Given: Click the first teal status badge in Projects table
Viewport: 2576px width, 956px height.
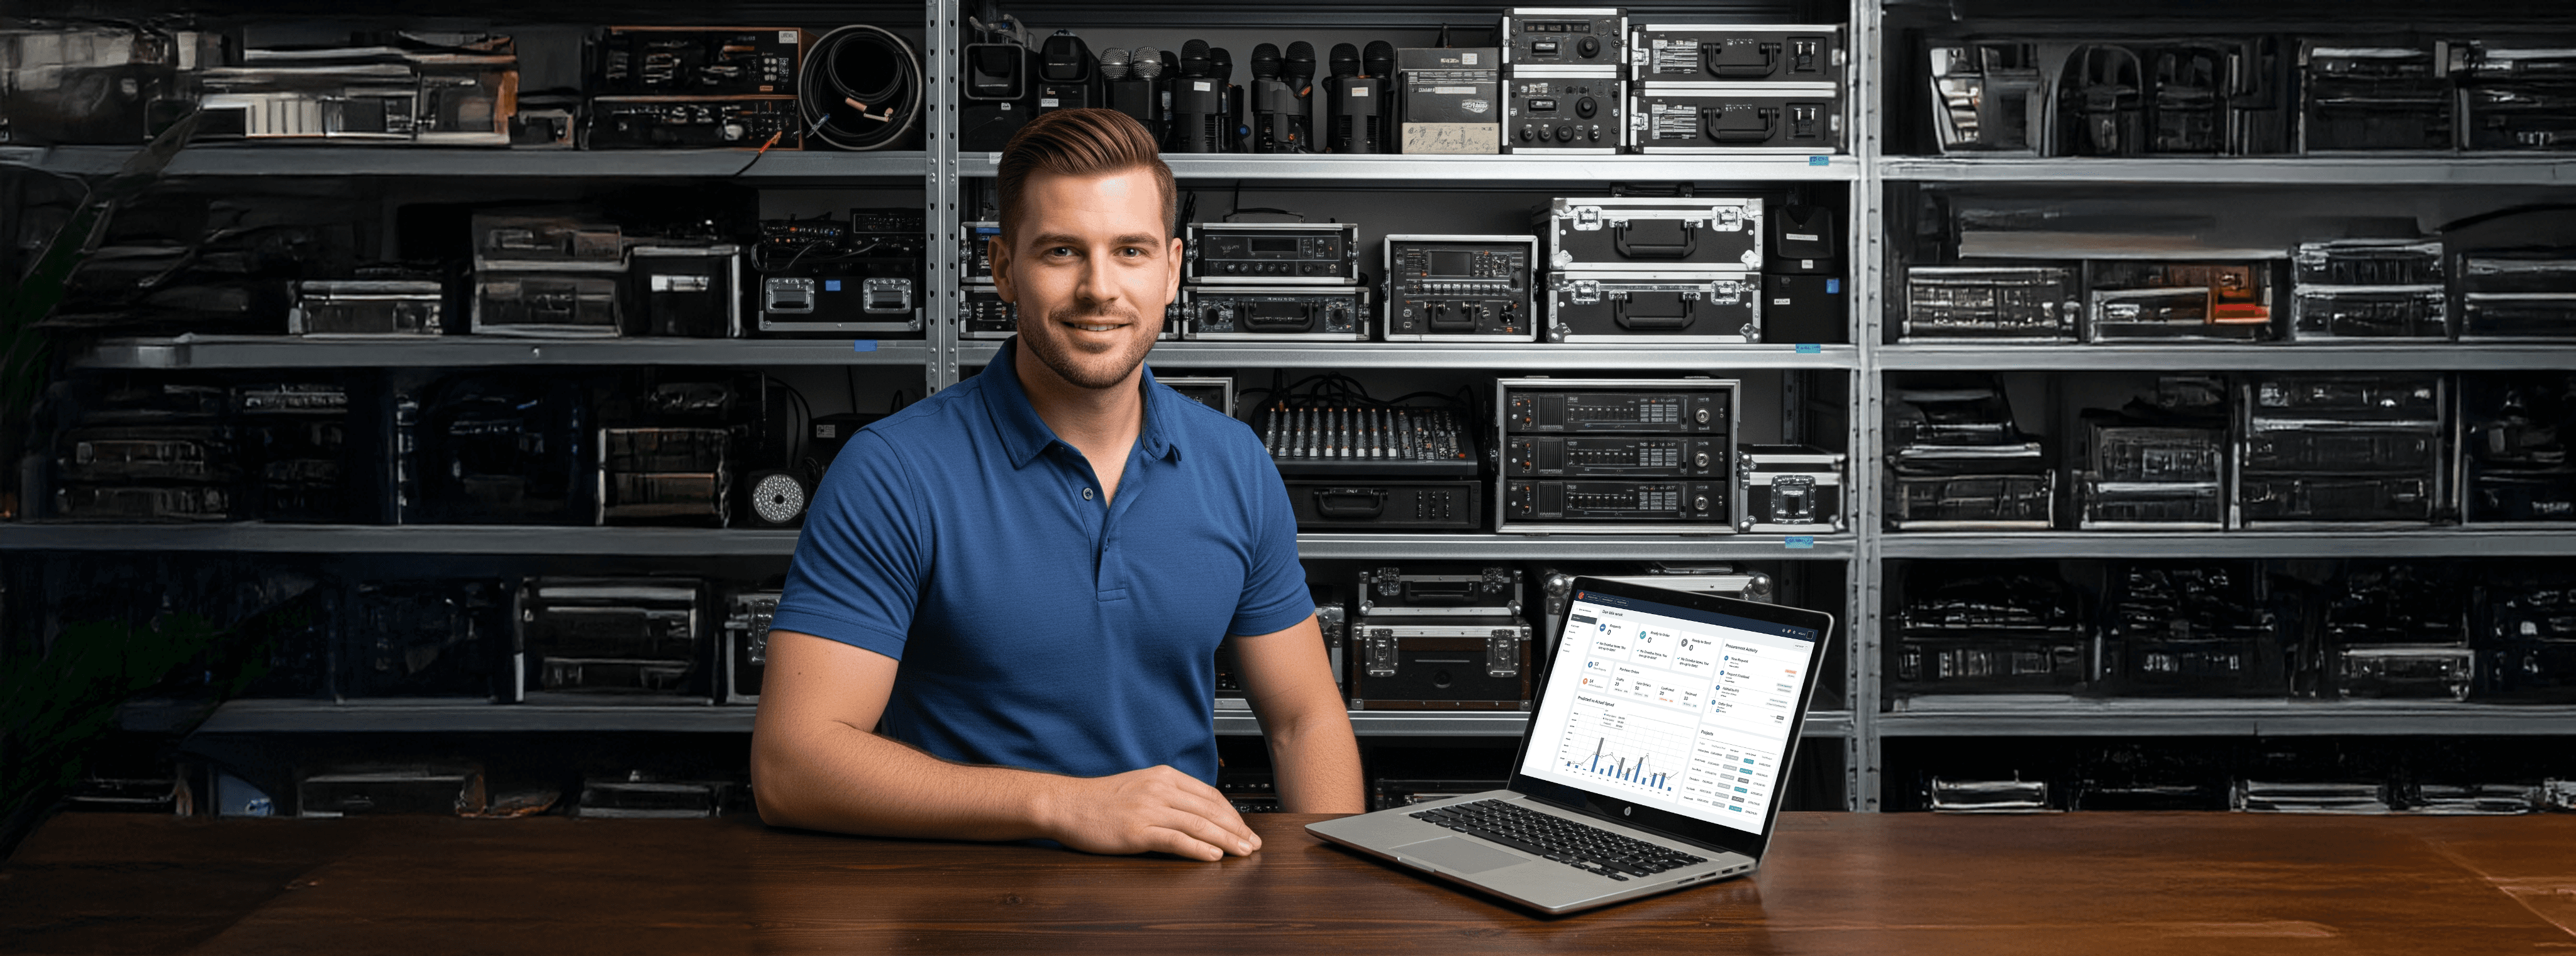Looking at the screenshot, I should click(1749, 761).
